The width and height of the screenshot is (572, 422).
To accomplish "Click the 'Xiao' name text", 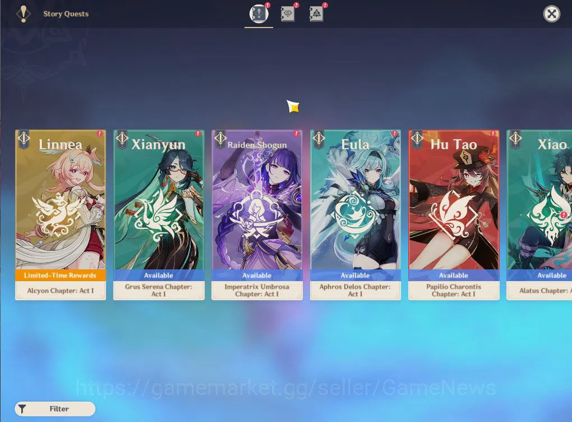I will [552, 145].
